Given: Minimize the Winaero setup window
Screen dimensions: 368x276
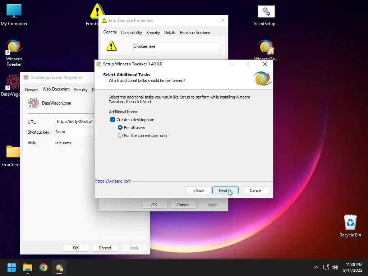Looking at the screenshot, I should 232,64.
